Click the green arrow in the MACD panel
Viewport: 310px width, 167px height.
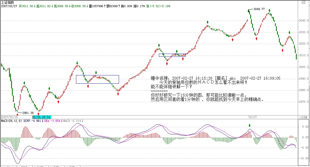tap(249, 126)
